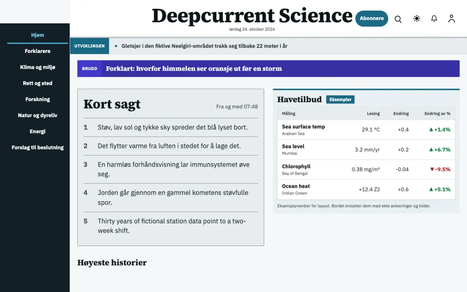Click the Abonnere subscribe button
The image size is (467, 292).
pos(372,18)
